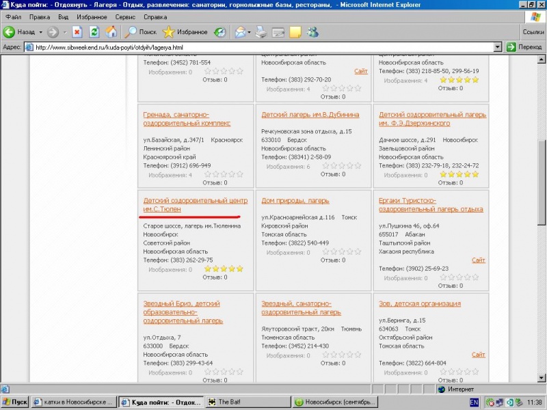Expand the address bar dropdown
Image resolution: width=547 pixels, height=410 pixels.
(498, 47)
